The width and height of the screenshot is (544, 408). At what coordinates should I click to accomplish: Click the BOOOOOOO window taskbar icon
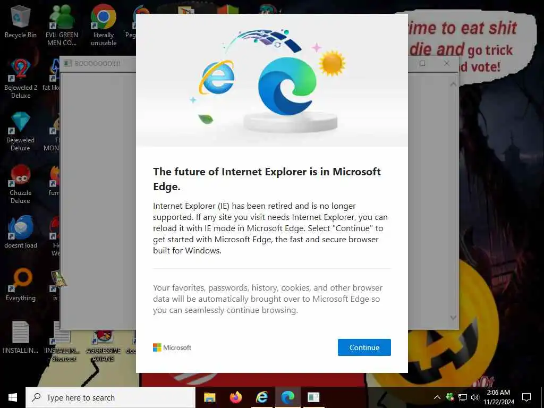(x=313, y=397)
